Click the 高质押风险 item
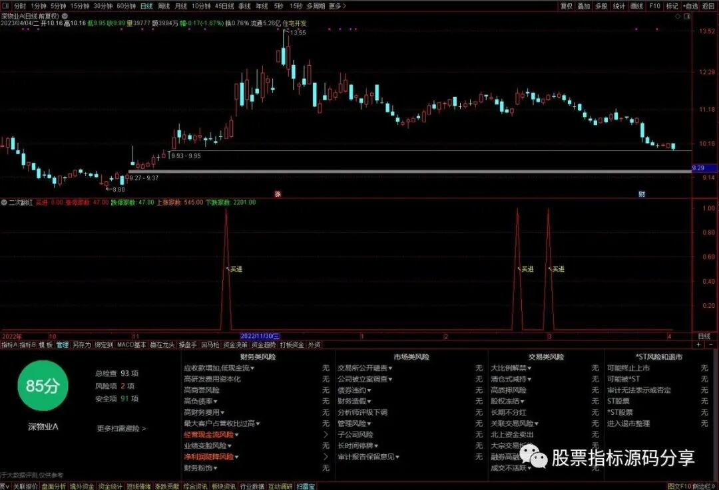Screen dimensions: 719x490 pos(509,390)
